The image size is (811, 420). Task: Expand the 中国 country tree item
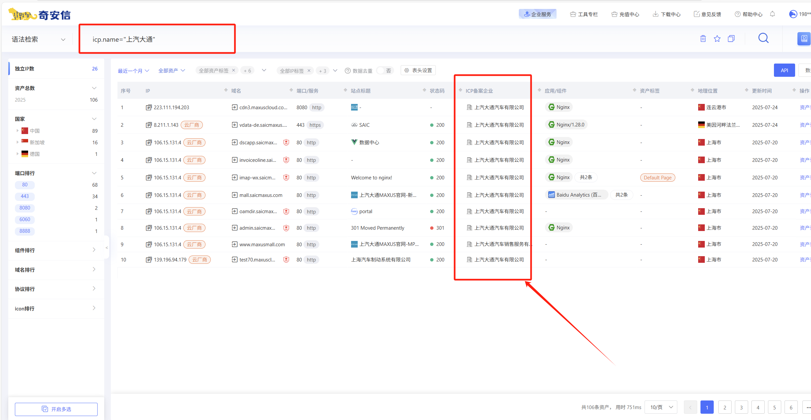coord(18,131)
